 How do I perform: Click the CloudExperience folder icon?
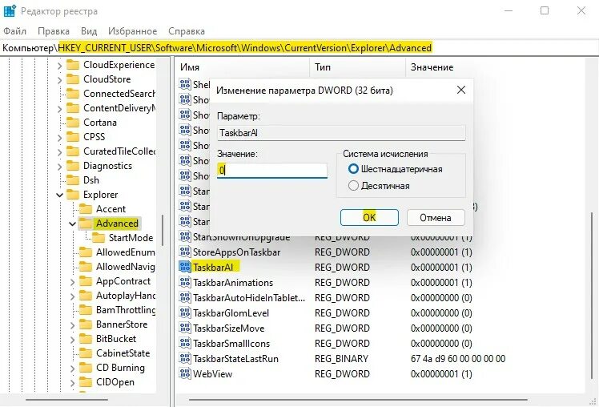click(x=73, y=65)
